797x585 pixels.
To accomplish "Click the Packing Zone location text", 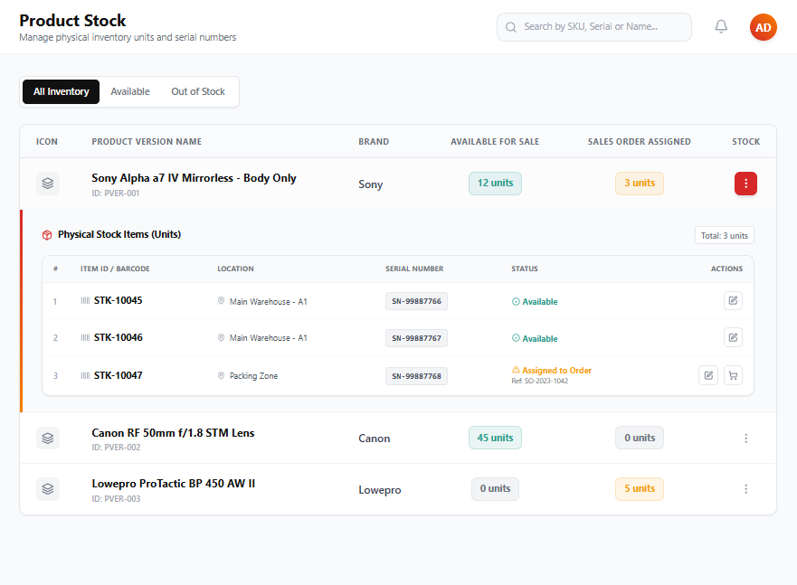I will click(253, 376).
